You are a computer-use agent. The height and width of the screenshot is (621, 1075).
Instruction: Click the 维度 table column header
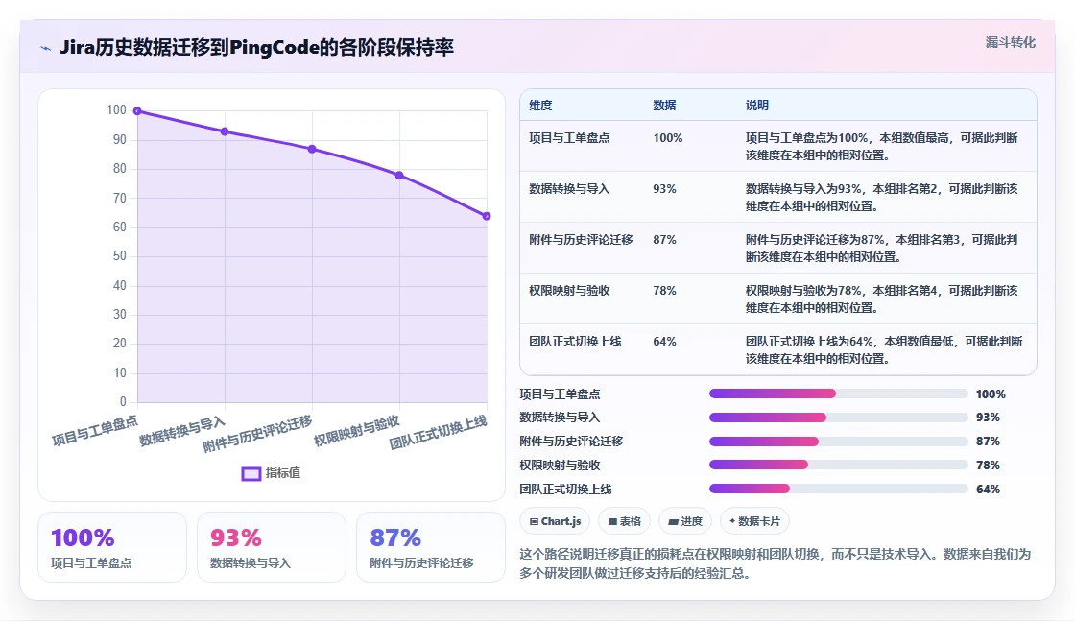point(540,106)
